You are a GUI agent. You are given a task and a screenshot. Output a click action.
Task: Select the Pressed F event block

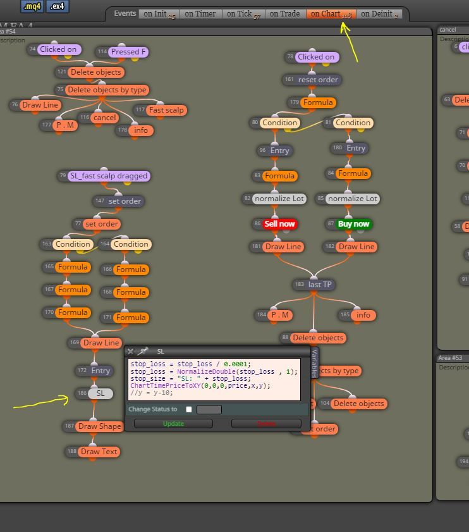click(x=128, y=52)
